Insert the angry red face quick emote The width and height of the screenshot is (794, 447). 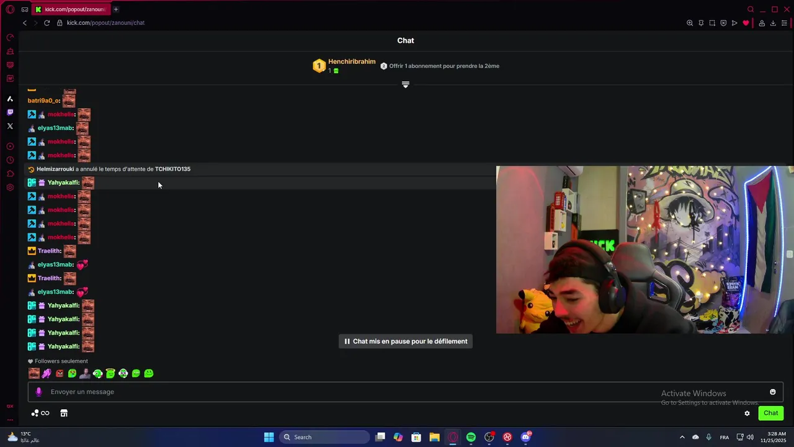(60, 373)
